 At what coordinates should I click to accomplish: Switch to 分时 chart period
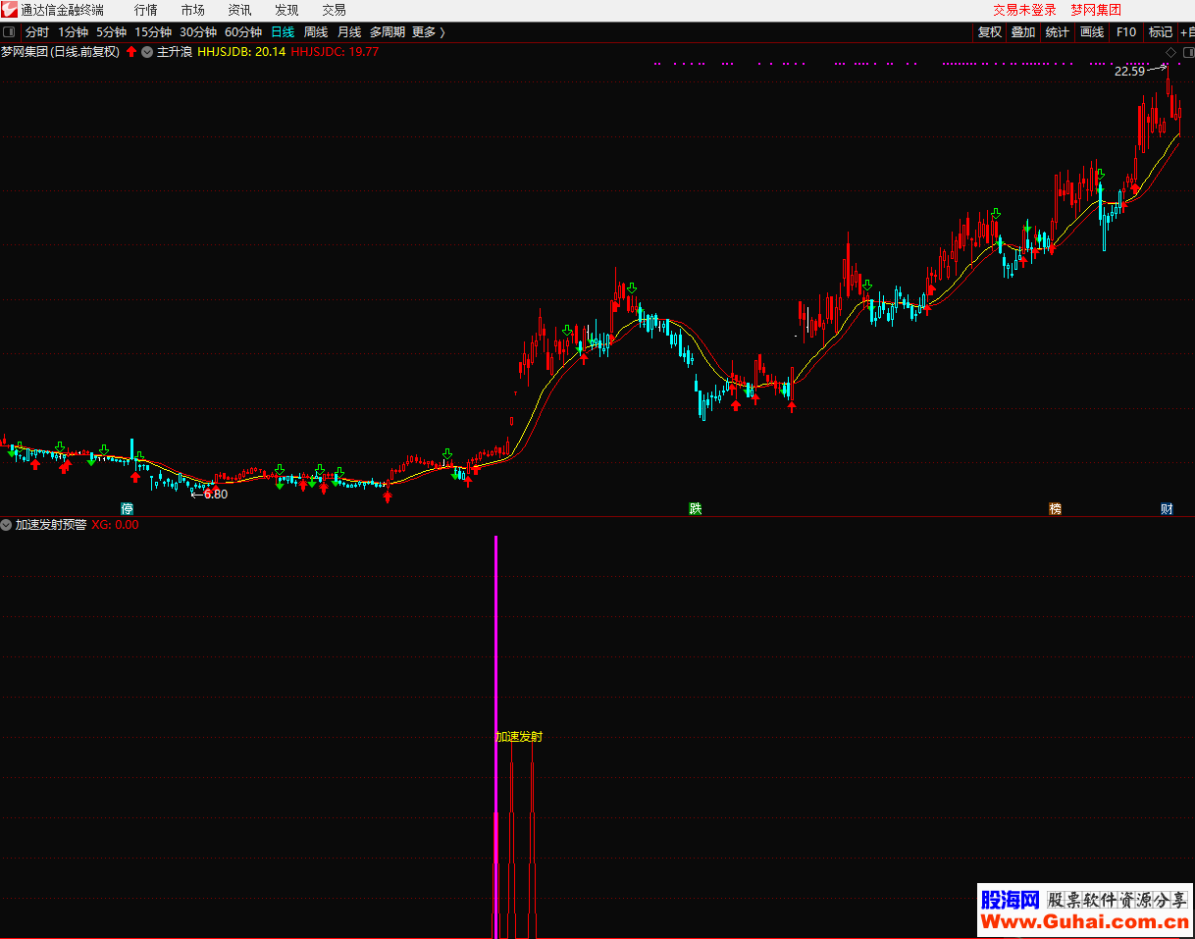pyautogui.click(x=37, y=32)
